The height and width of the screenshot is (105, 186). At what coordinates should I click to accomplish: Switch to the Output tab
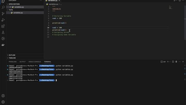pyautogui.click(x=23, y=62)
